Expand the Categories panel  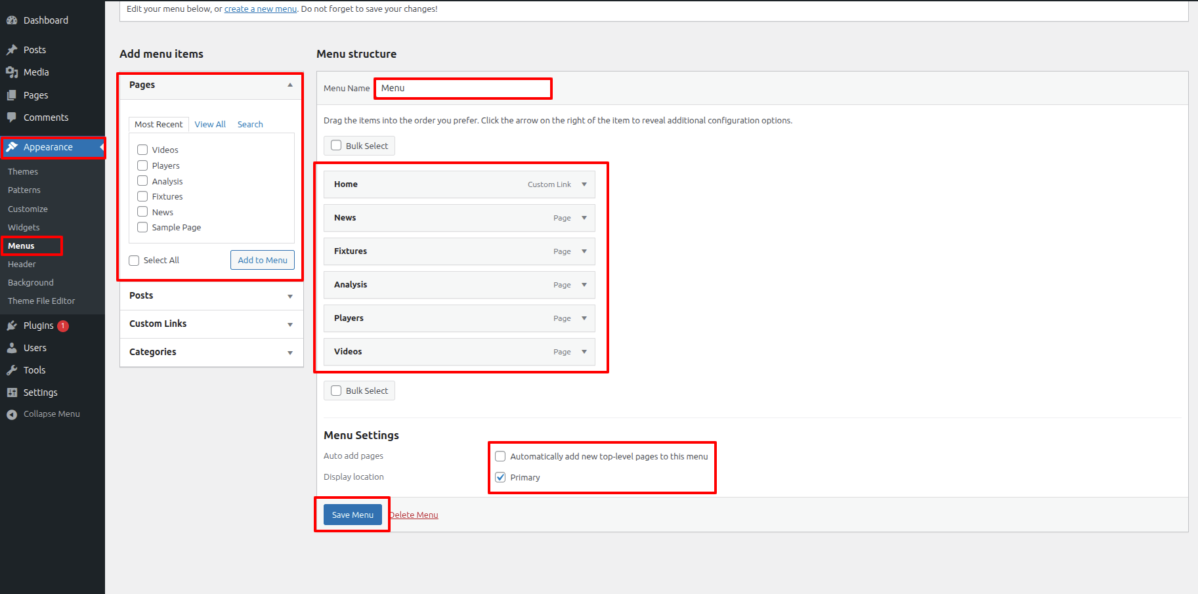[290, 352]
